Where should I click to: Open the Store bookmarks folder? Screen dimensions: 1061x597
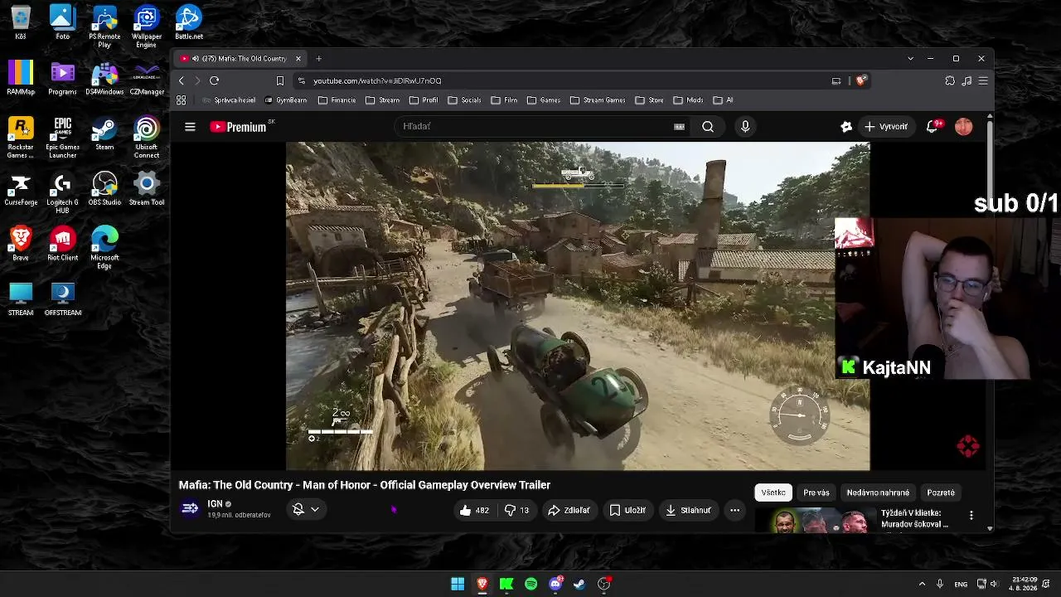pos(649,100)
